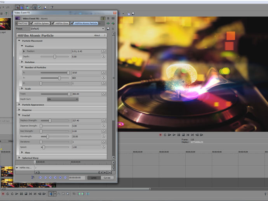Uncheck the HitFilm Atomic Particle effect
This screenshot has height=201, width=268.
coord(72,23)
